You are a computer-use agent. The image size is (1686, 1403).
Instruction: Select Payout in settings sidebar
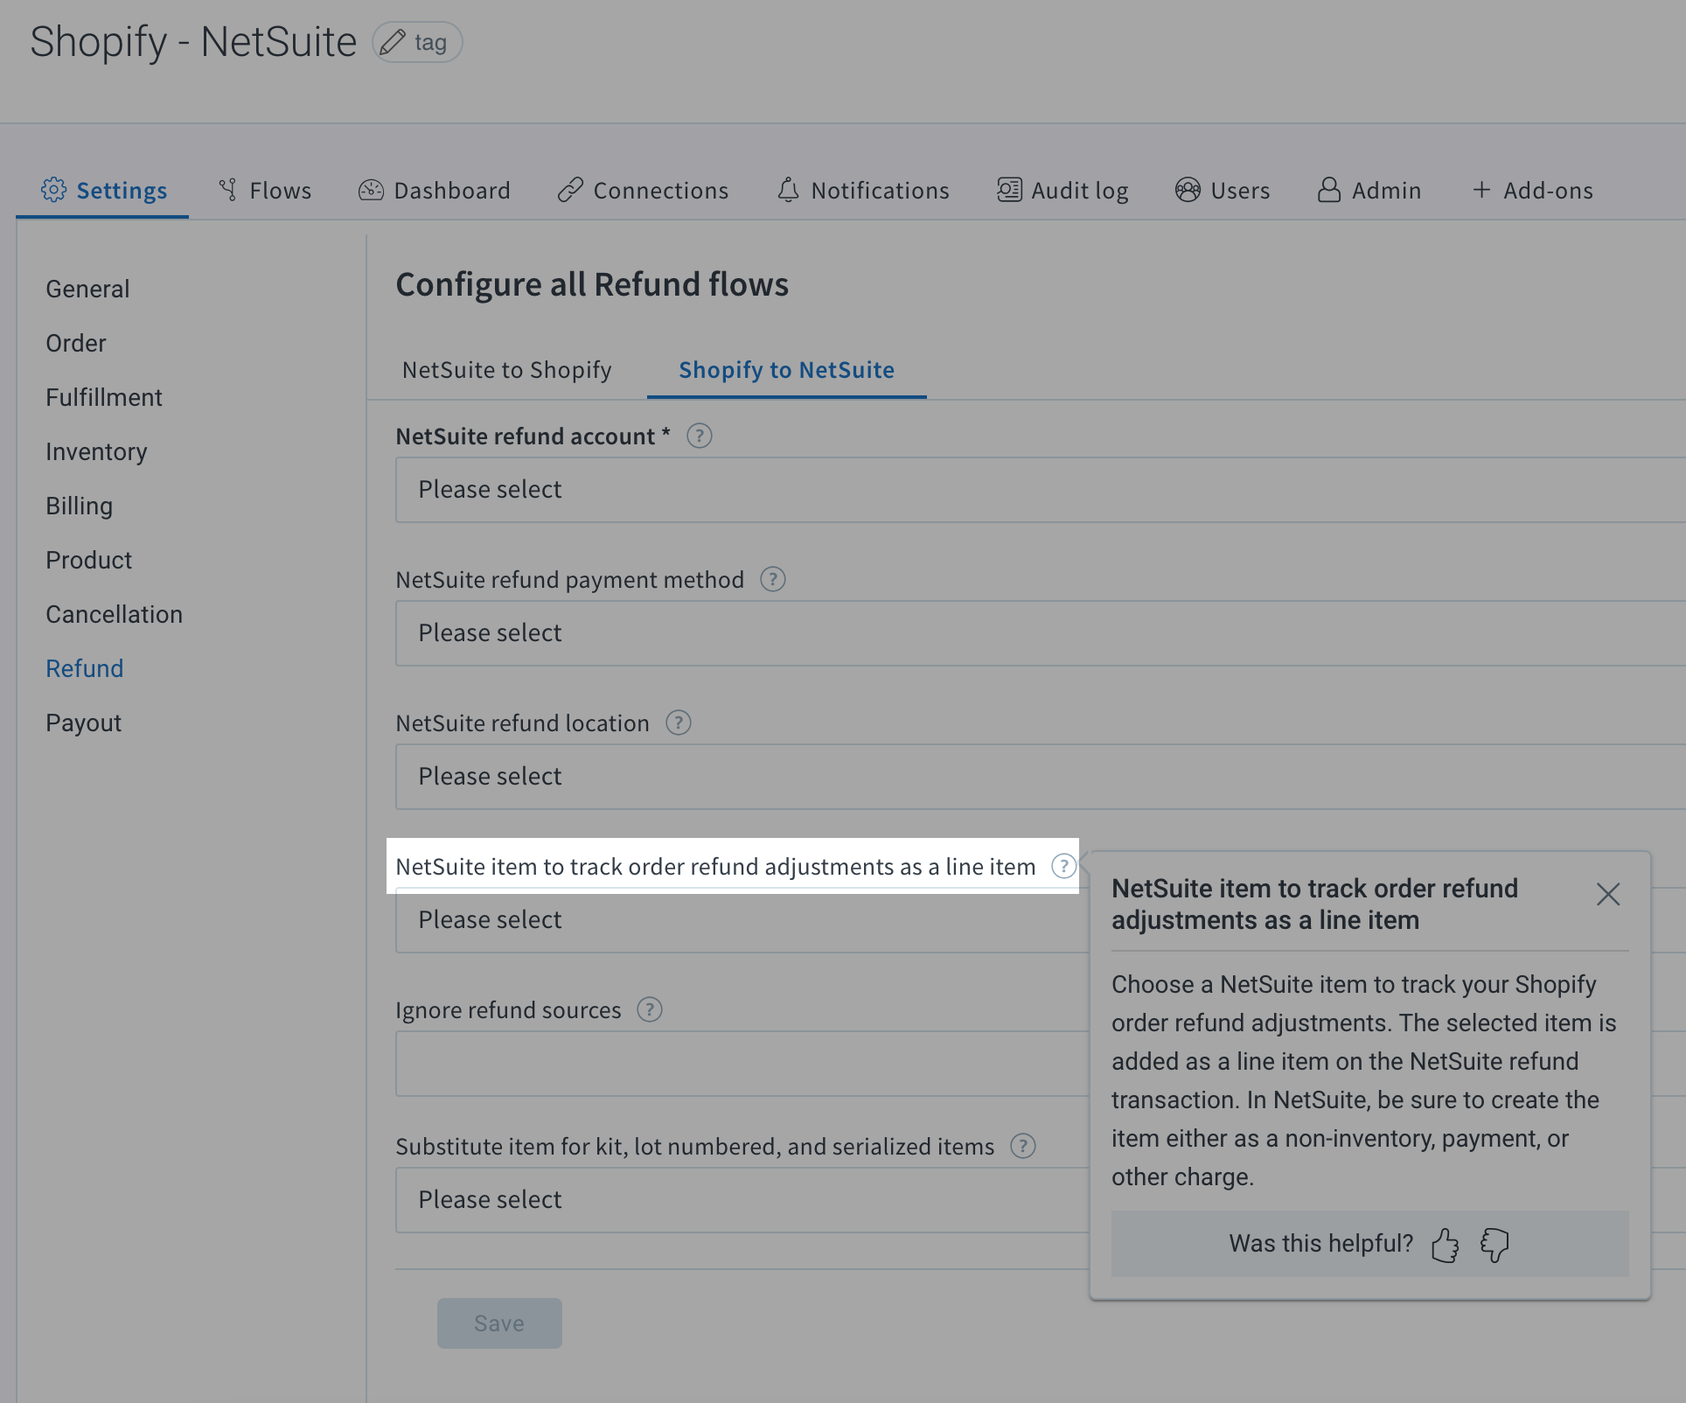point(83,722)
